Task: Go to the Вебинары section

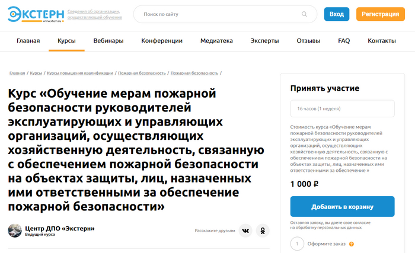Action: pyautogui.click(x=108, y=41)
